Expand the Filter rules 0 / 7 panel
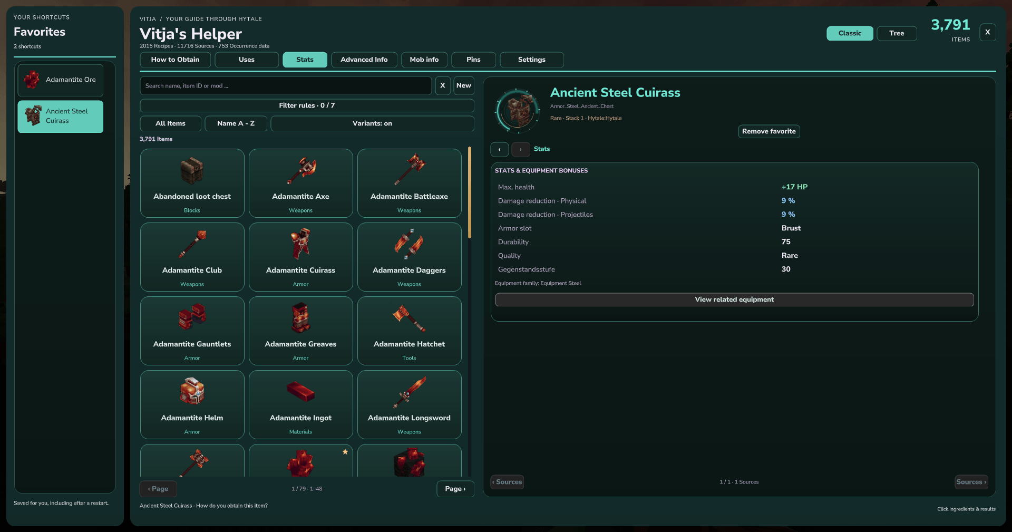Image resolution: width=1012 pixels, height=532 pixels. [x=307, y=105]
